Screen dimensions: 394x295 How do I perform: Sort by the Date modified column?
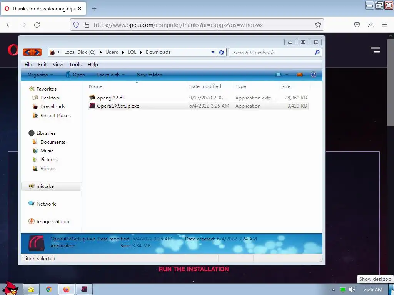click(210, 86)
